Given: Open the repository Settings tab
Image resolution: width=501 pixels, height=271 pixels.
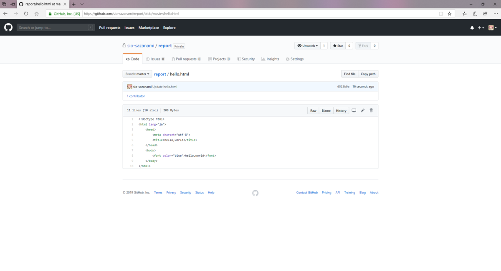Looking at the screenshot, I should pos(295,59).
